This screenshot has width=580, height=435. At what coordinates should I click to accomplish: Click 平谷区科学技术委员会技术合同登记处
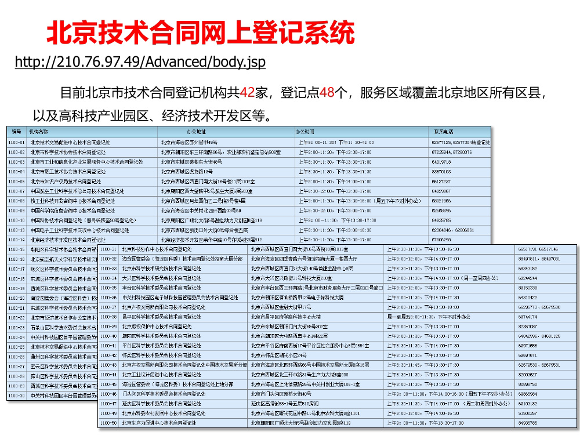tap(162, 346)
